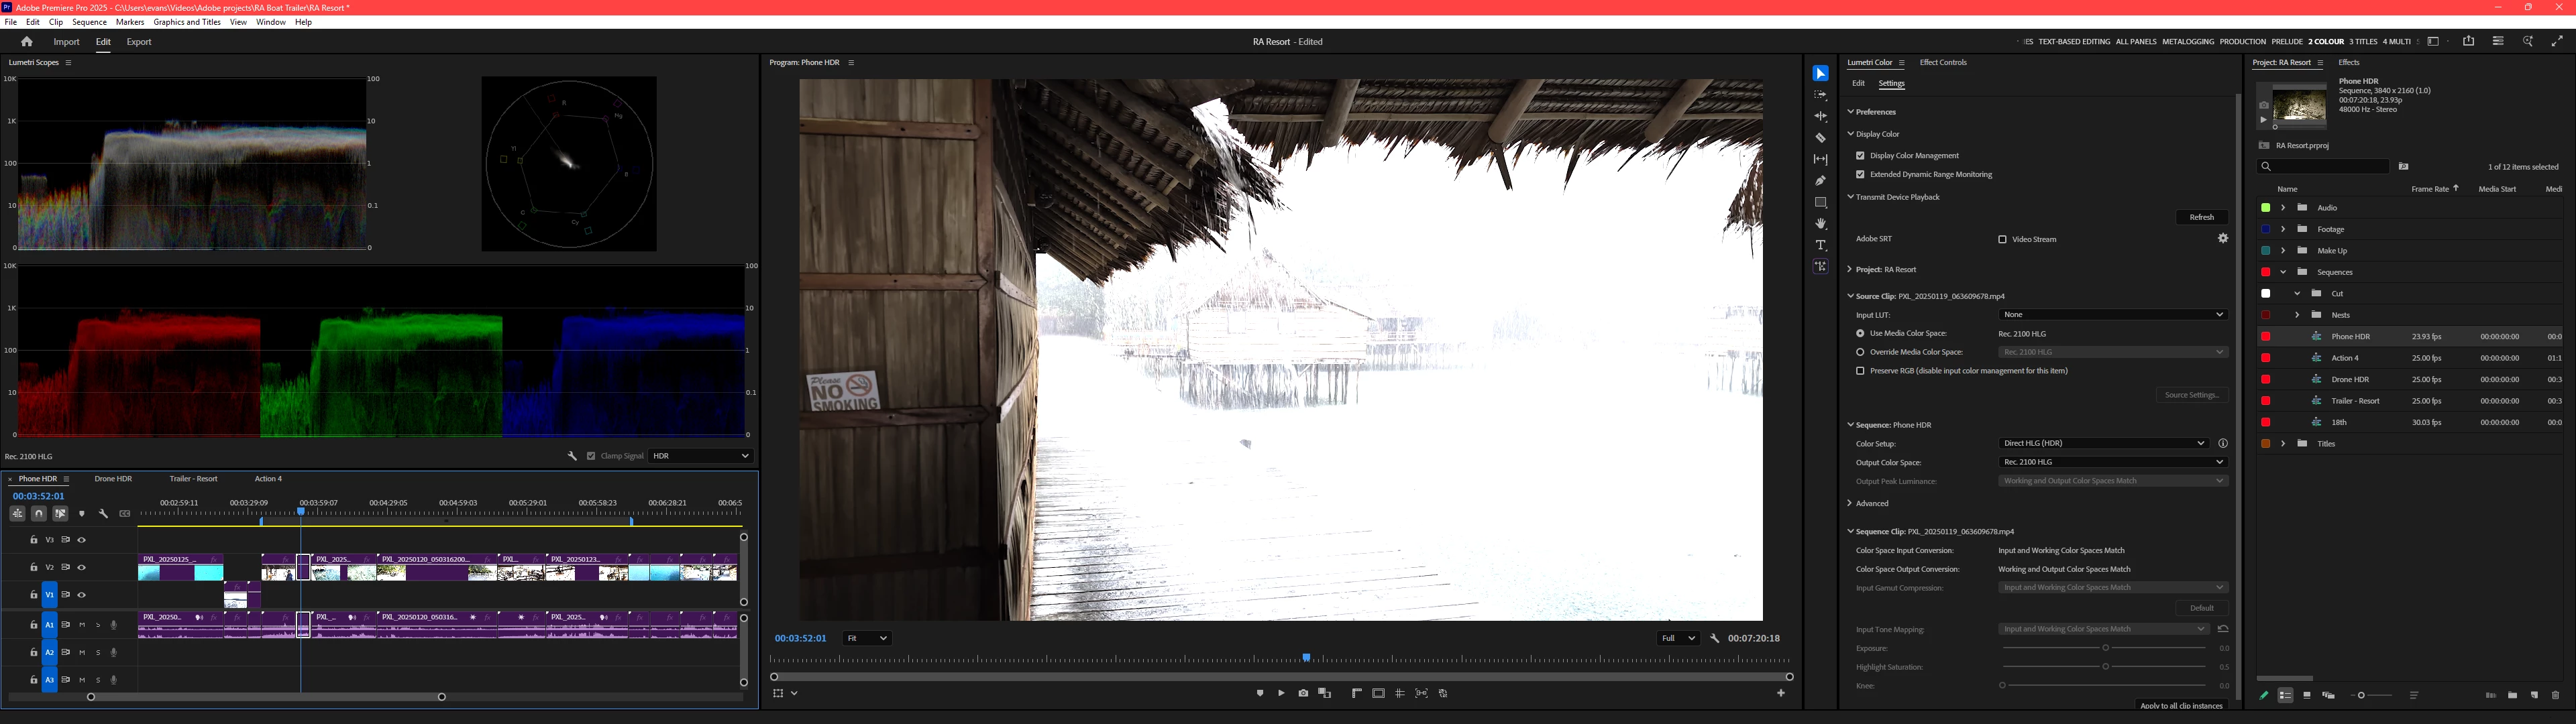Viewport: 2576px width, 724px height.
Task: Click the Refresh button
Action: 2201,217
